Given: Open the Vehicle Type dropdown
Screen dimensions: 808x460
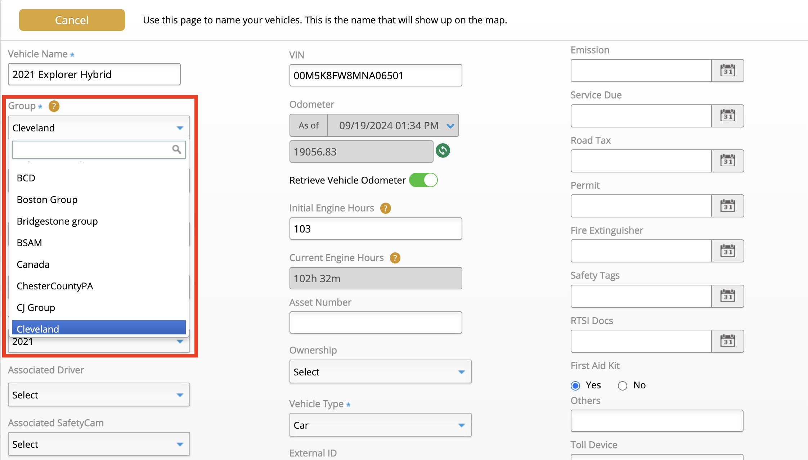Looking at the screenshot, I should pos(380,425).
